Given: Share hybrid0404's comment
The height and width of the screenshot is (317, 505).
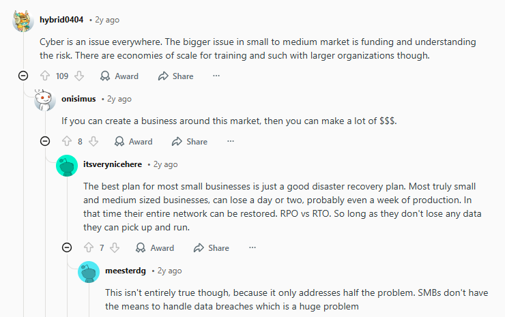Looking at the screenshot, I should [x=176, y=76].
